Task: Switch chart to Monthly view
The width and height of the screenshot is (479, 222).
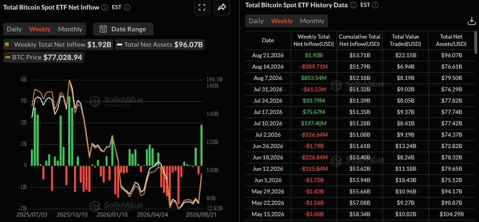Action: [x=70, y=29]
